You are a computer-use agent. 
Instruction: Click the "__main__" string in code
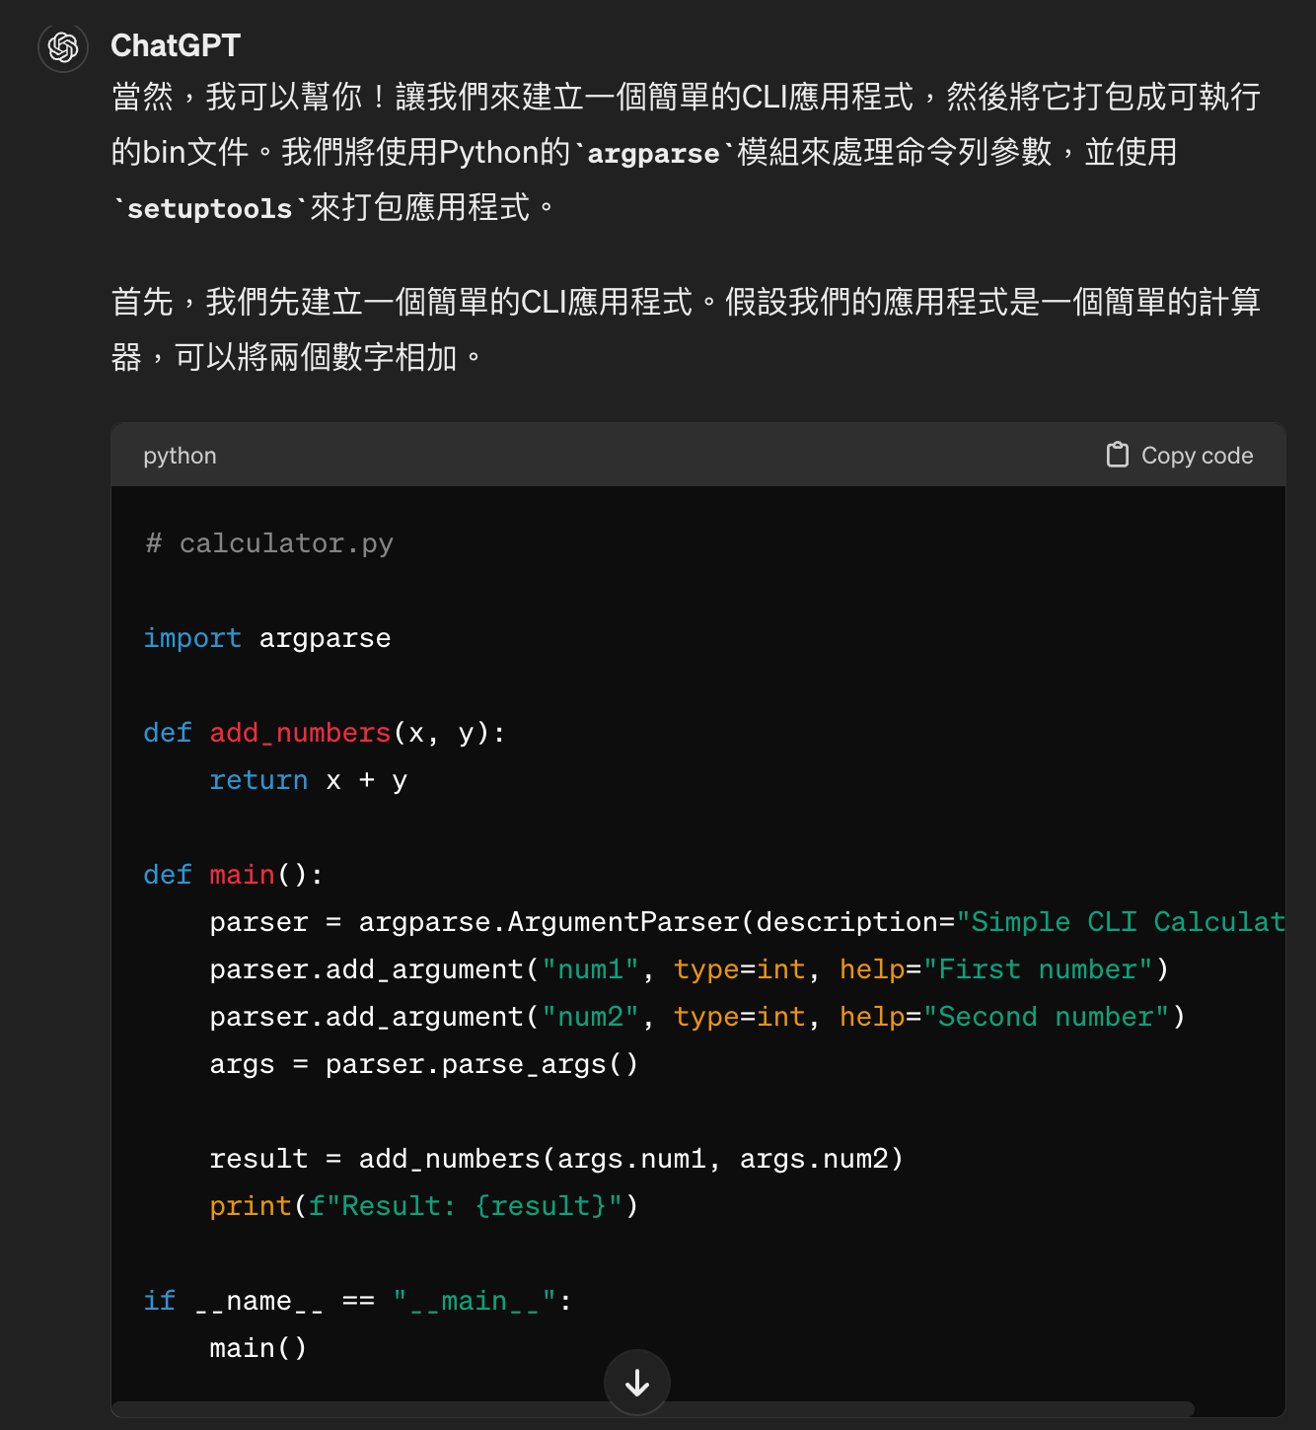coord(475,1301)
